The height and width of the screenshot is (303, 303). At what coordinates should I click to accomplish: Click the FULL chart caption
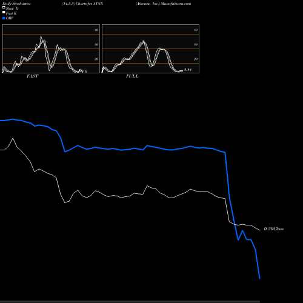click(132, 76)
